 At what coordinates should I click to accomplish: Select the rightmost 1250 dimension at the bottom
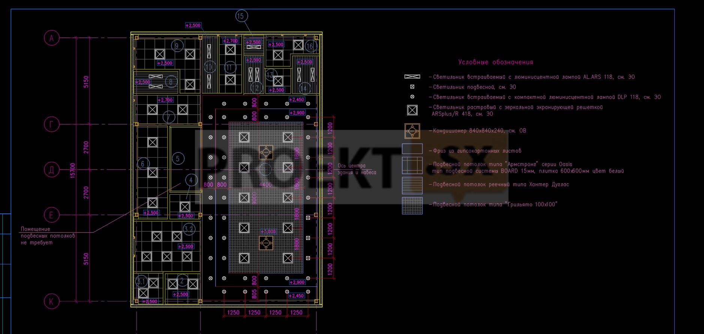(x=296, y=313)
